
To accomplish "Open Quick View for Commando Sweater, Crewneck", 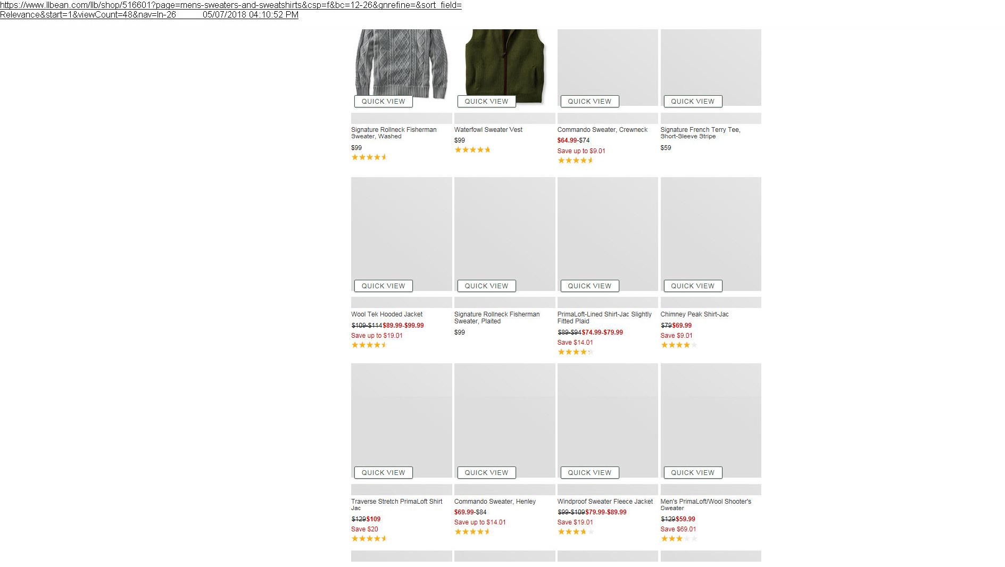I will [x=589, y=102].
